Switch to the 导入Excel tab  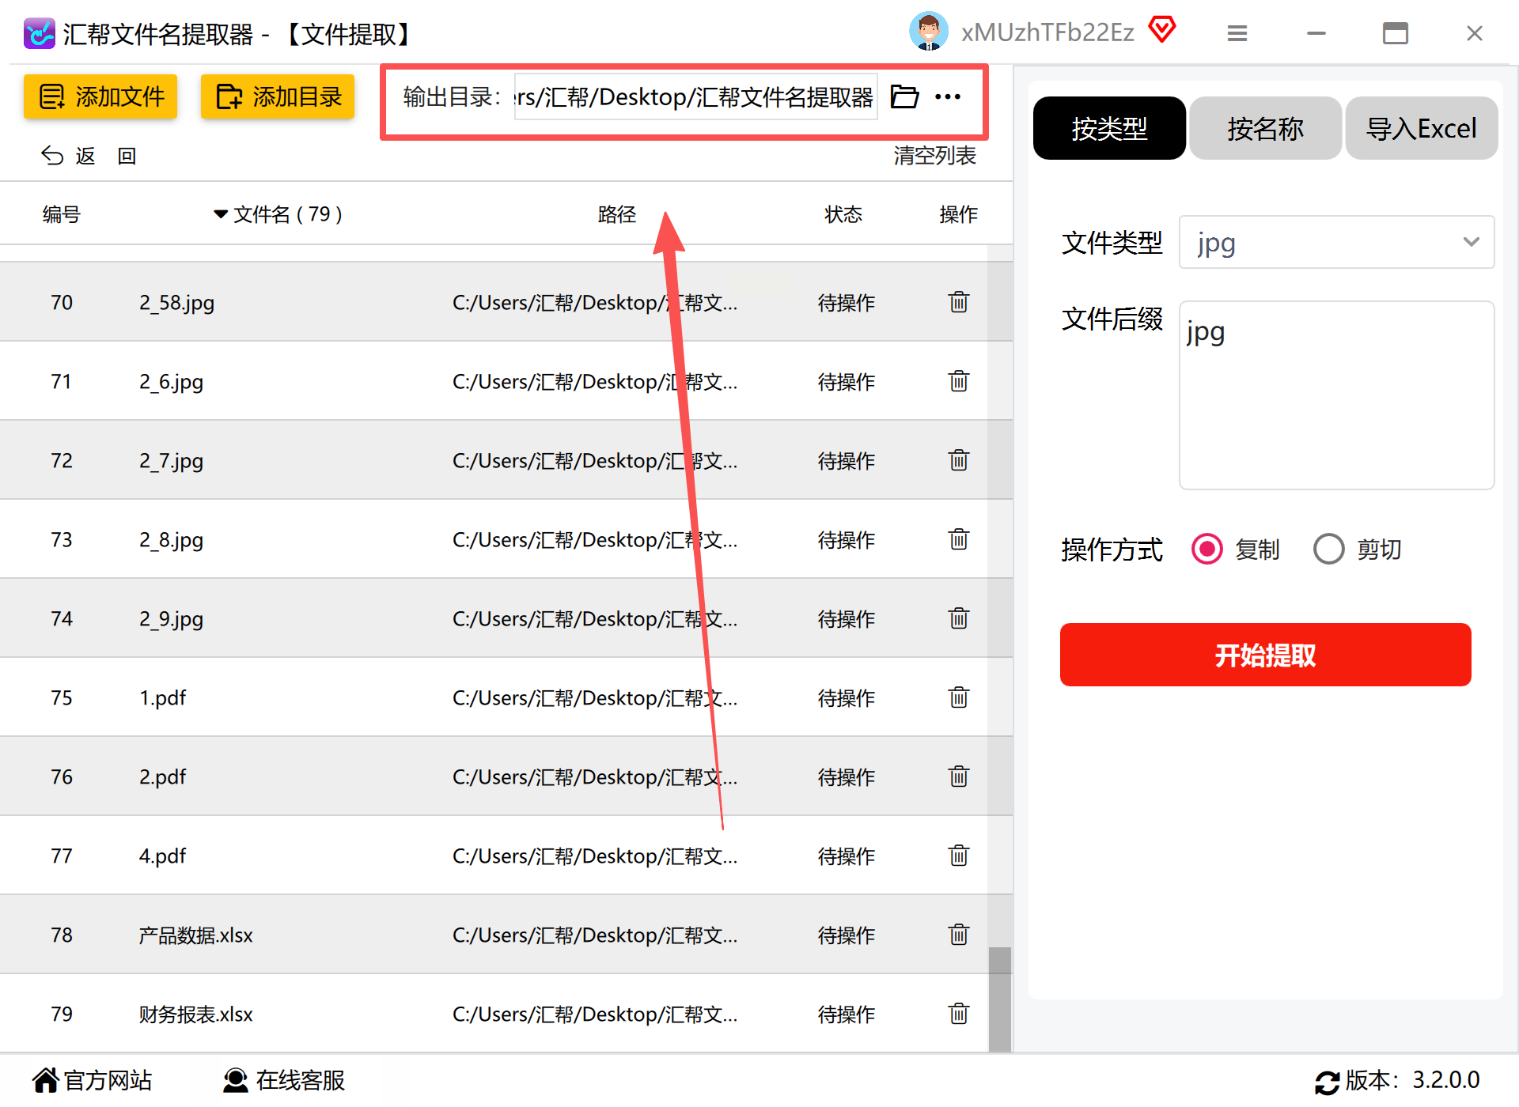(x=1421, y=128)
